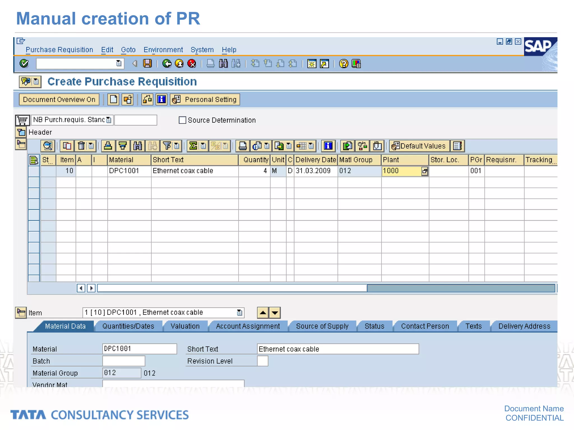The width and height of the screenshot is (574, 430).
Task: Click the next item down-arrow button
Action: [x=275, y=313]
